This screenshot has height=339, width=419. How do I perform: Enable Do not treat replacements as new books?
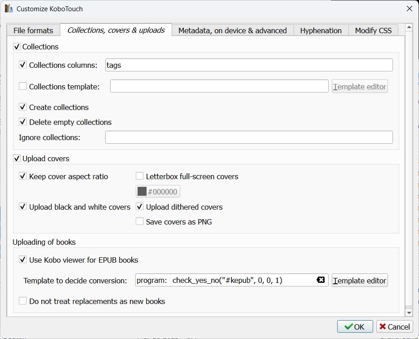23,301
